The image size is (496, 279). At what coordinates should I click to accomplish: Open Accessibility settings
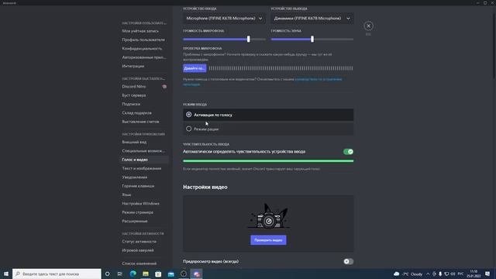[143, 151]
